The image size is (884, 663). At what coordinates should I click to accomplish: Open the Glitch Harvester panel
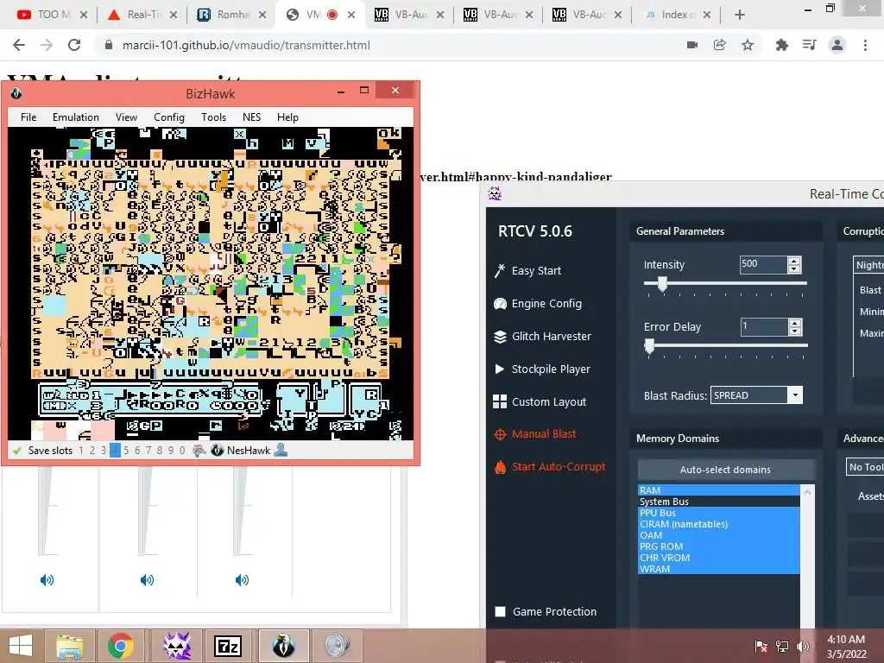[542, 336]
